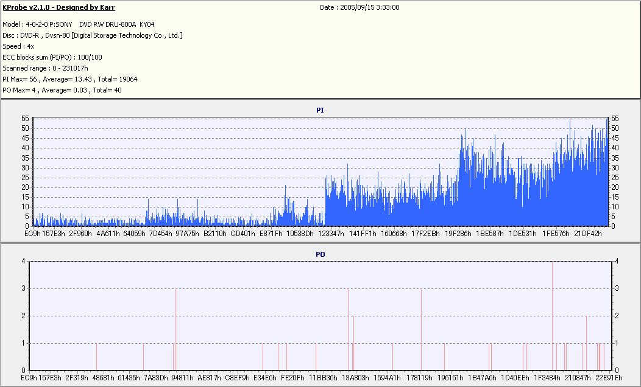Click PI axis label 64059h
The width and height of the screenshot is (641, 387).
point(134,234)
